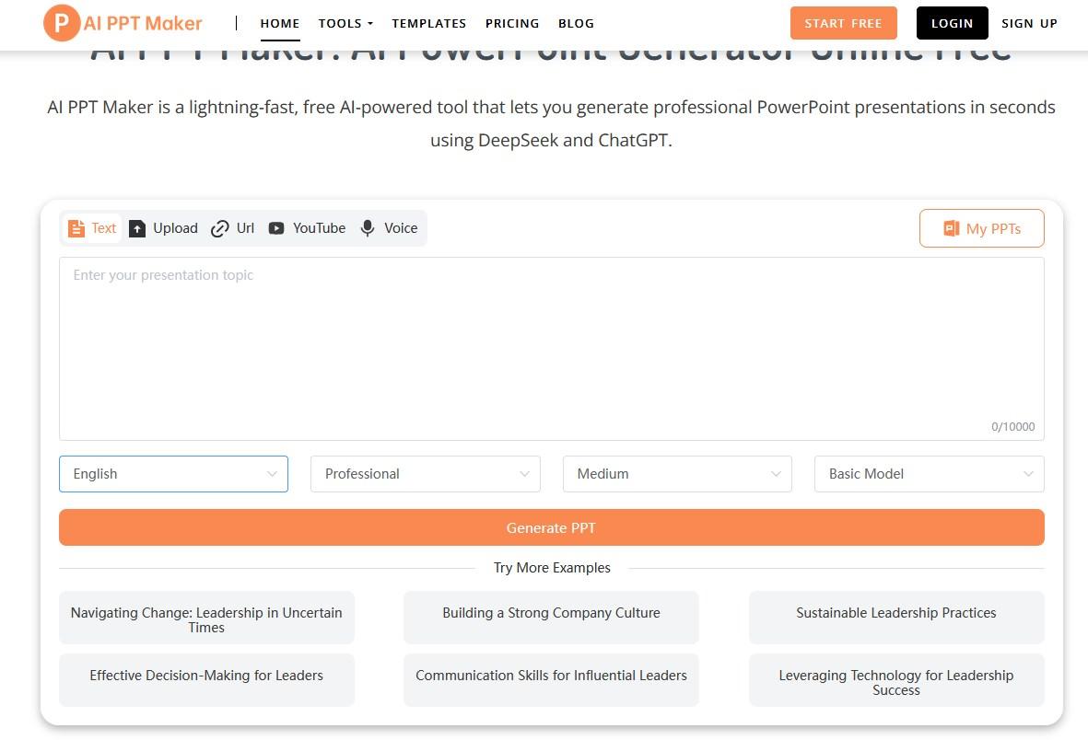Navigate to the Pricing page

(x=512, y=23)
